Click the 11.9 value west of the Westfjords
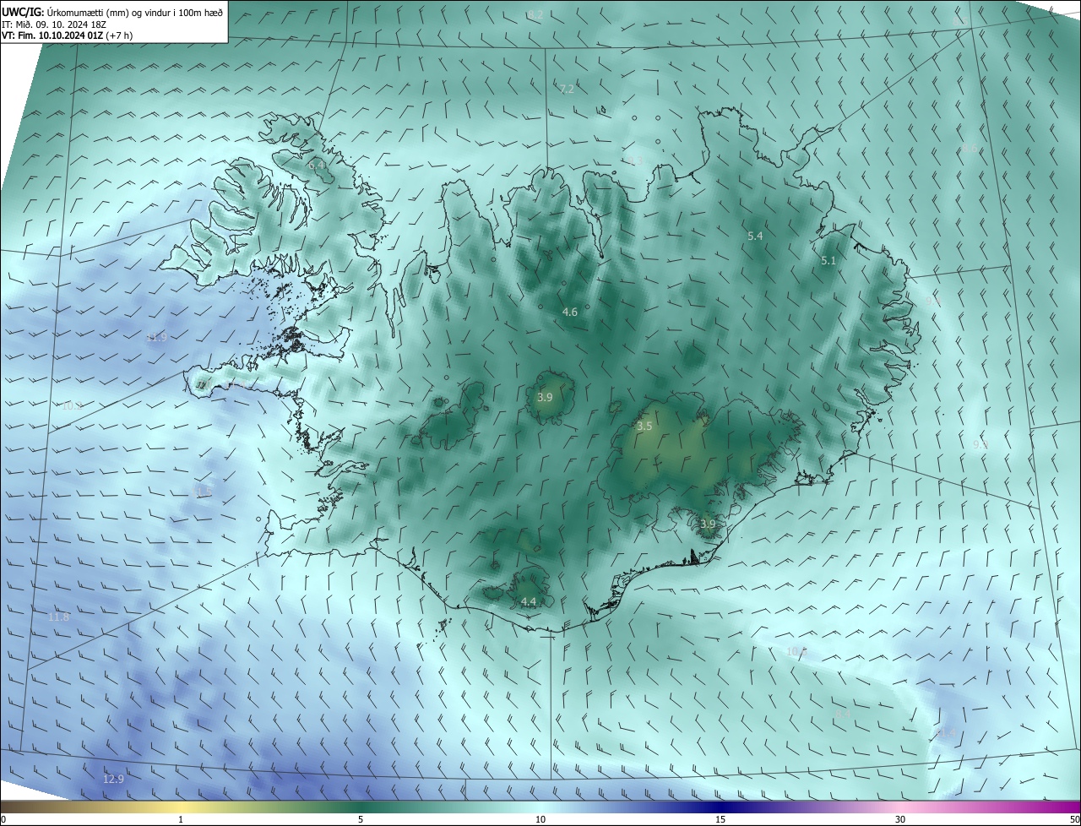This screenshot has height=826, width=1081. 156,337
